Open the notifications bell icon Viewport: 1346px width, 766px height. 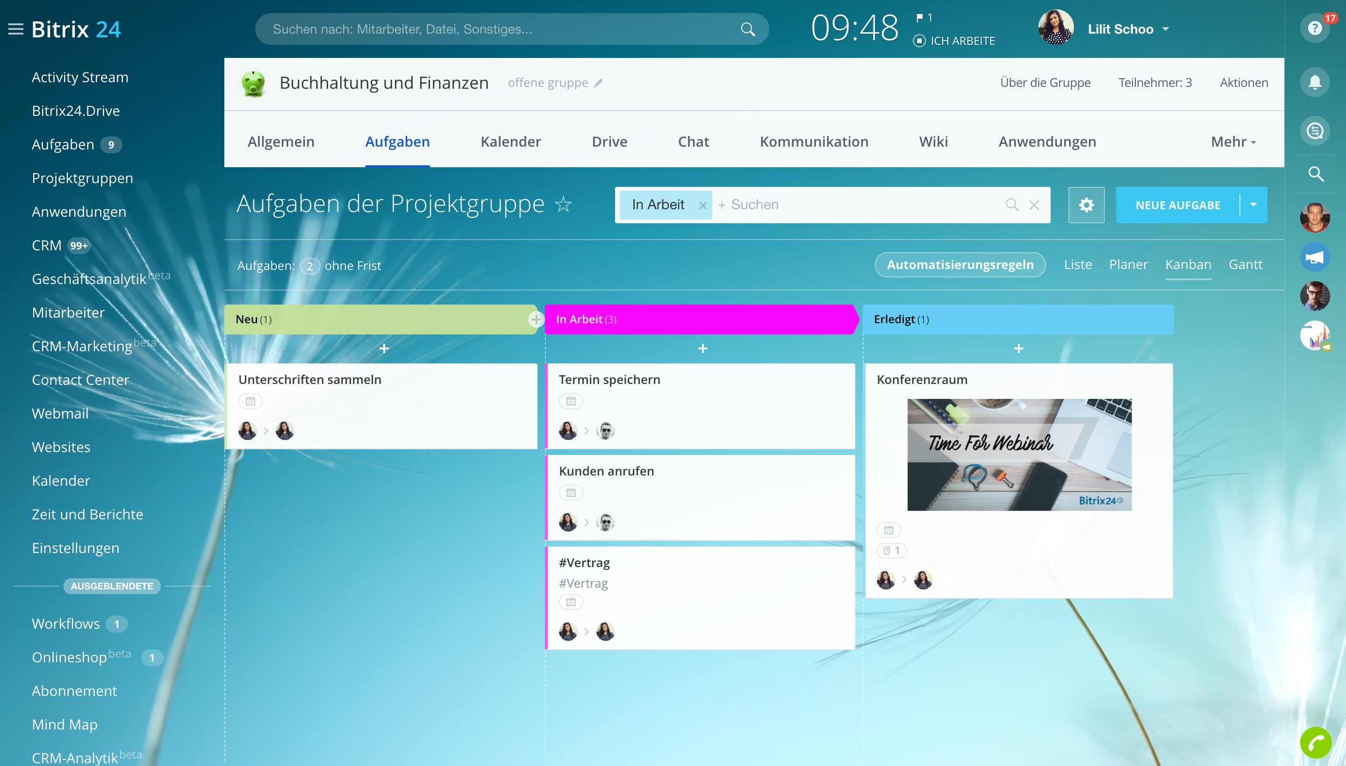[x=1314, y=82]
